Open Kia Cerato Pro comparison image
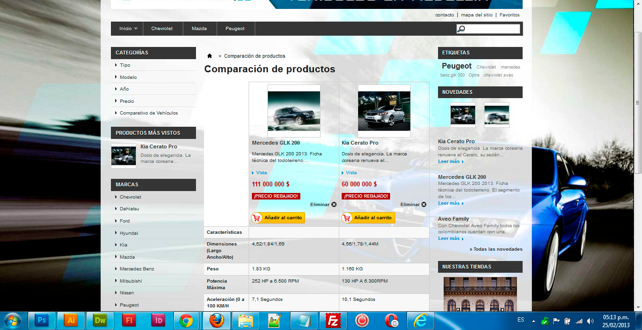This screenshot has width=642, height=330. point(384,111)
